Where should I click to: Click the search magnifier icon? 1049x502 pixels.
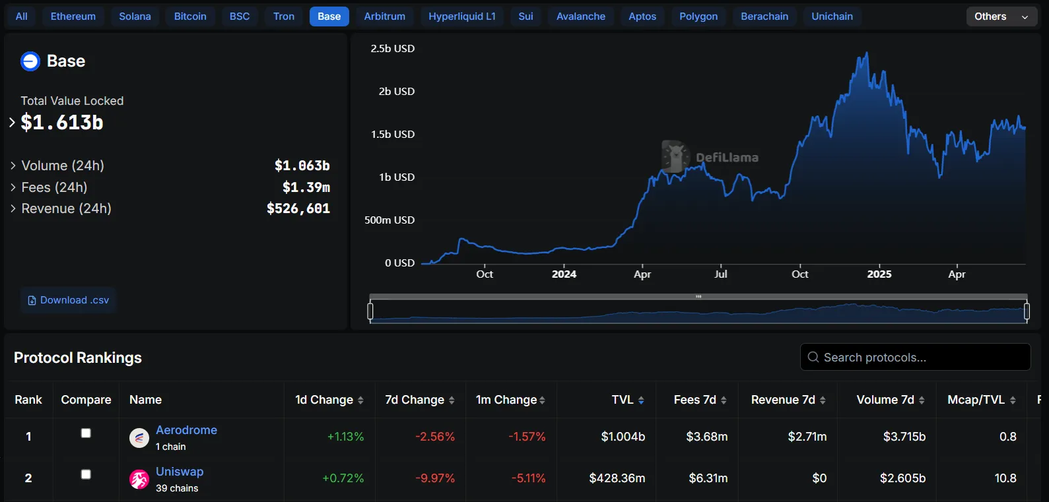coord(813,357)
